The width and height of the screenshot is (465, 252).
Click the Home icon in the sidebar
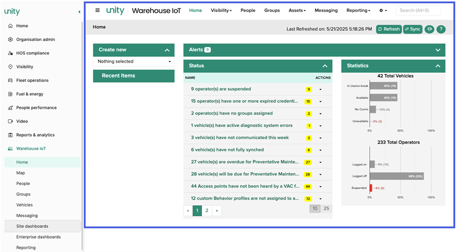pyautogui.click(x=10, y=26)
